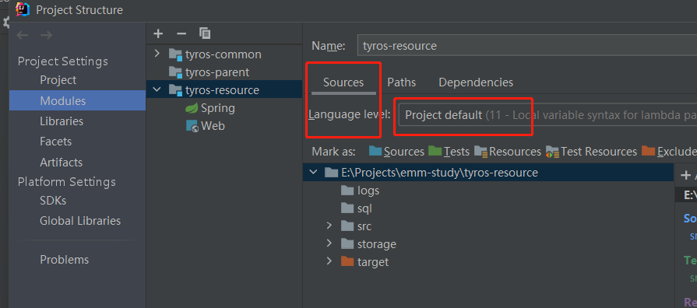The width and height of the screenshot is (697, 308).
Task: Collapse the tyros-resource module node
Action: tap(157, 89)
